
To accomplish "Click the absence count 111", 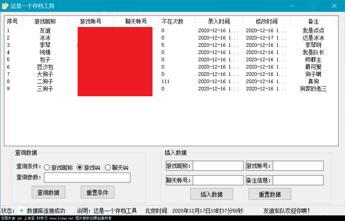I will click(166, 81).
